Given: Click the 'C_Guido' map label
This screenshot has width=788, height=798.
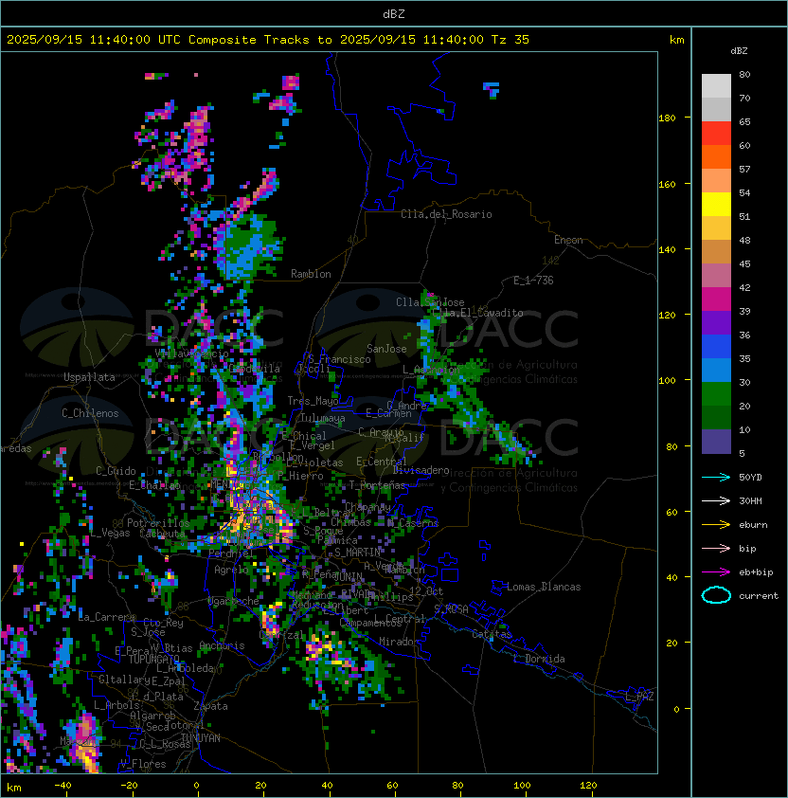Looking at the screenshot, I should tap(116, 471).
